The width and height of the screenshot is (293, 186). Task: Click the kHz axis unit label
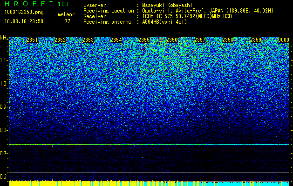pos(4,38)
